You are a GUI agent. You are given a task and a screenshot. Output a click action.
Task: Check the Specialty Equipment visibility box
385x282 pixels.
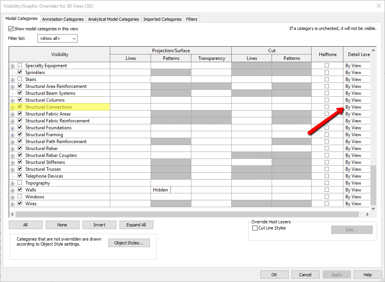click(20, 65)
